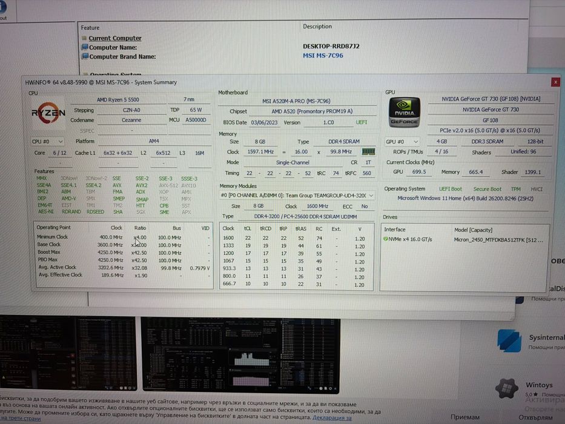Click the PCIe v2.0 x16 bus field
Image resolution: width=565 pixels, height=424 pixels.
[490, 130]
